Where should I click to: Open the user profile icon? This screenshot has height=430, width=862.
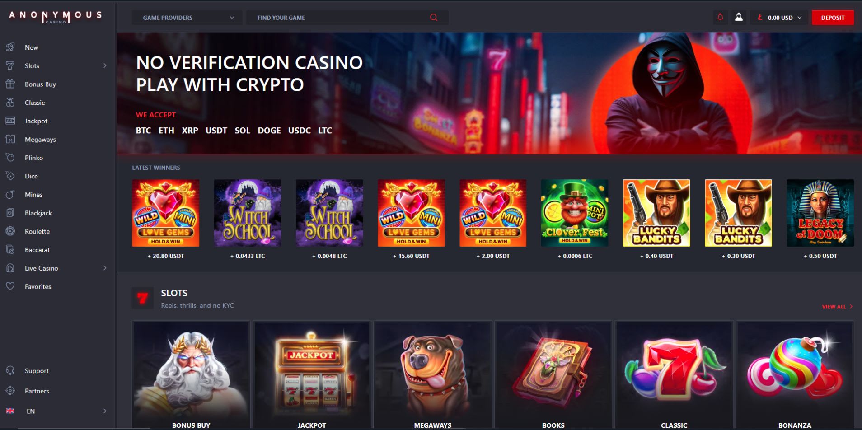(x=739, y=17)
